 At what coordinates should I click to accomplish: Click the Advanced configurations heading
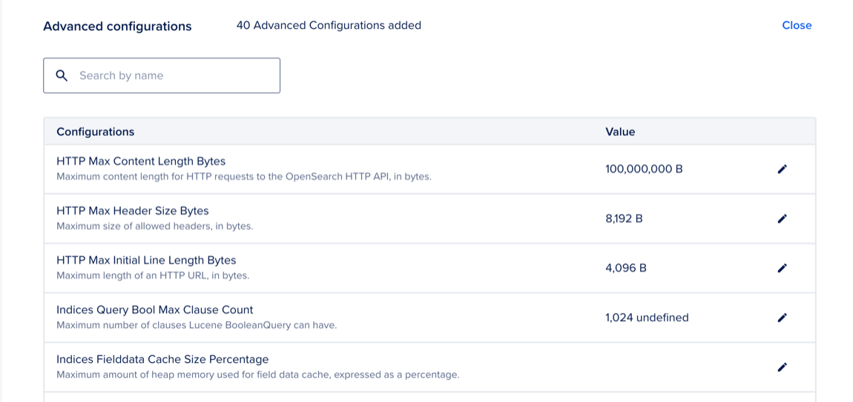tap(117, 26)
